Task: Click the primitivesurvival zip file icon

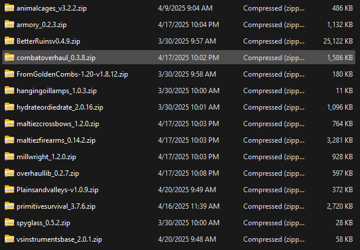Action: [x=9, y=206]
